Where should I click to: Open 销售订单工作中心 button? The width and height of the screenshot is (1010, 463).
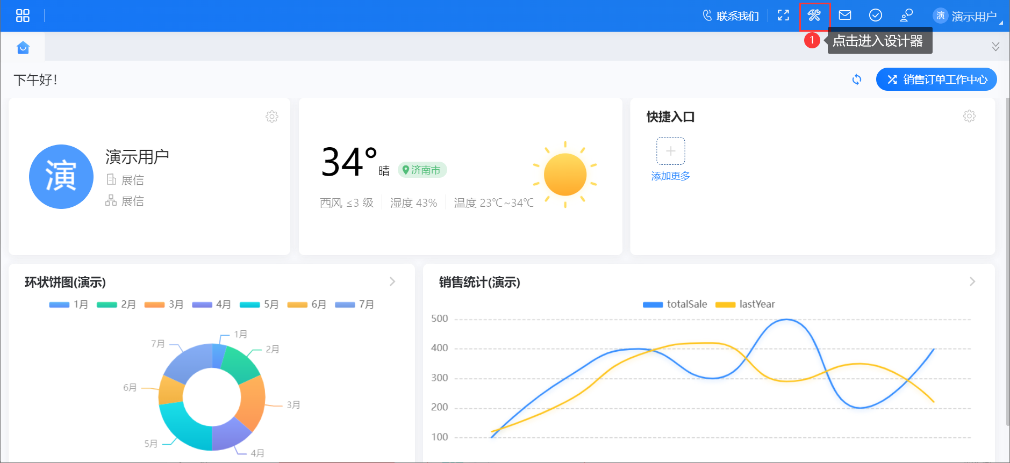click(936, 79)
